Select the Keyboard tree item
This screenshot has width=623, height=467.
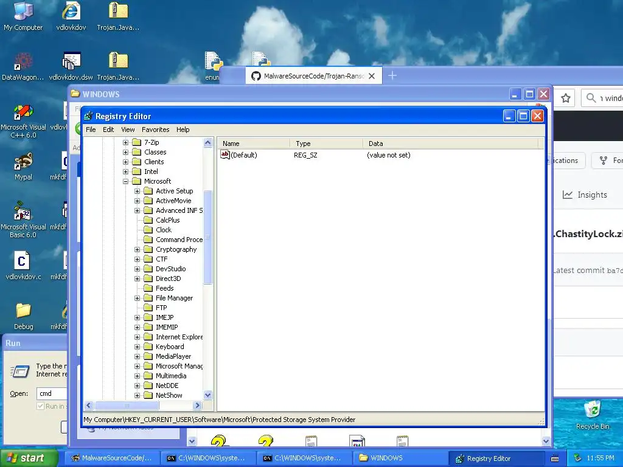170,347
